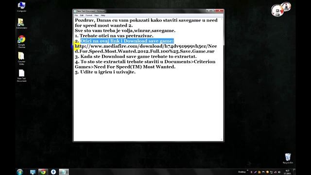The image size is (311, 175).
Task: Open the Help menu in Notepad
Action: click(103, 15)
